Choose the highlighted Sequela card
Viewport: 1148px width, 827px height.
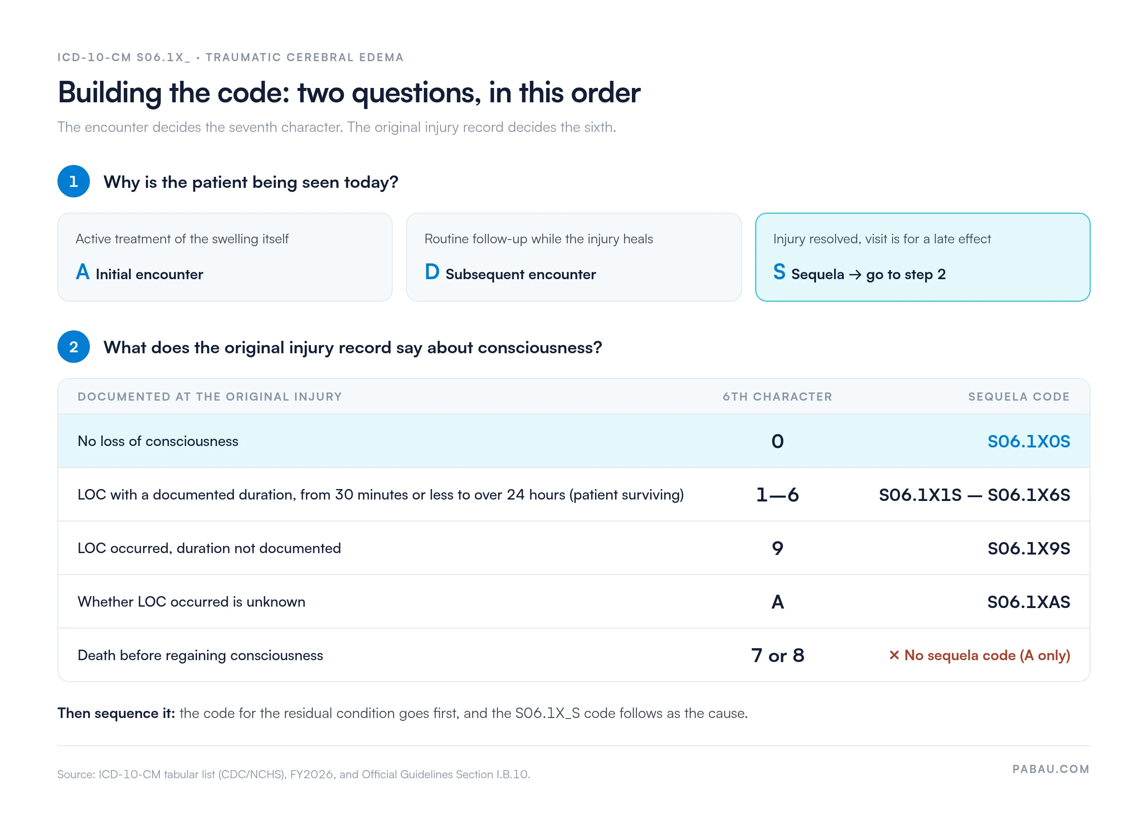click(922, 257)
